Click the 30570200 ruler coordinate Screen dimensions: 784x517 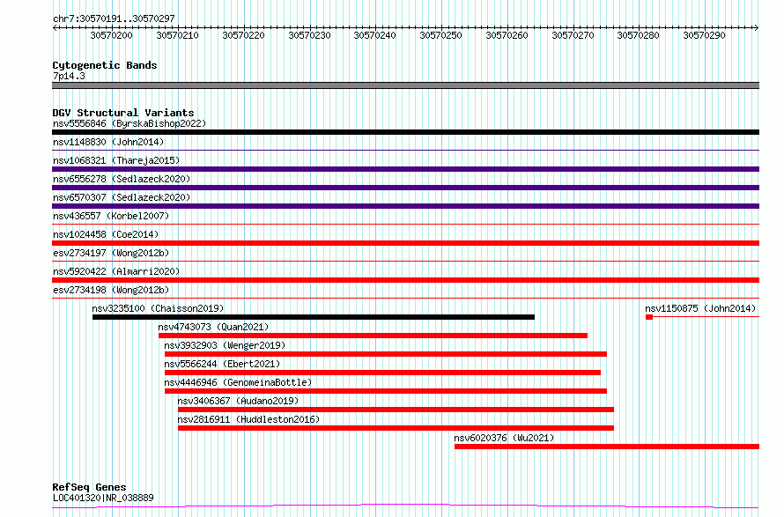(112, 35)
